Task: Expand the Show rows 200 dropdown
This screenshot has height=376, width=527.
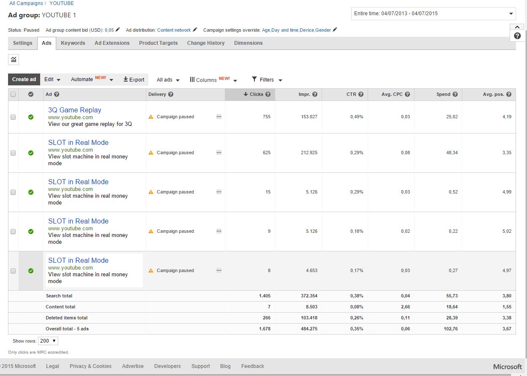Action: click(48, 341)
